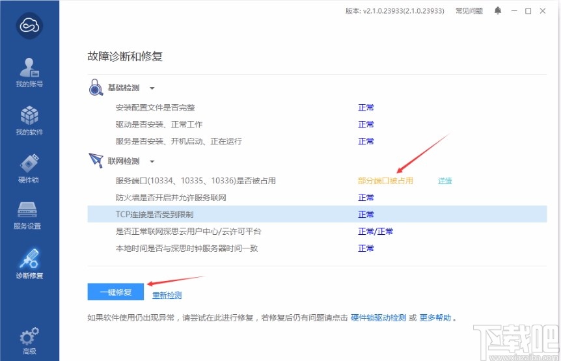This screenshot has width=561, height=361.
Task: Click the 联网检测 paper plane icon
Action: pos(96,160)
